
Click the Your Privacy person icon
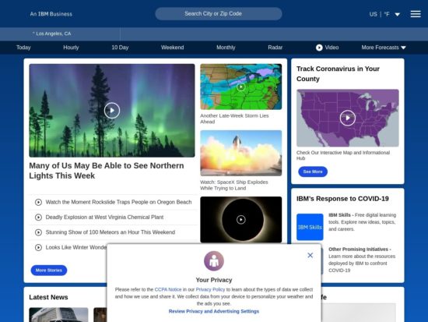[x=214, y=261]
